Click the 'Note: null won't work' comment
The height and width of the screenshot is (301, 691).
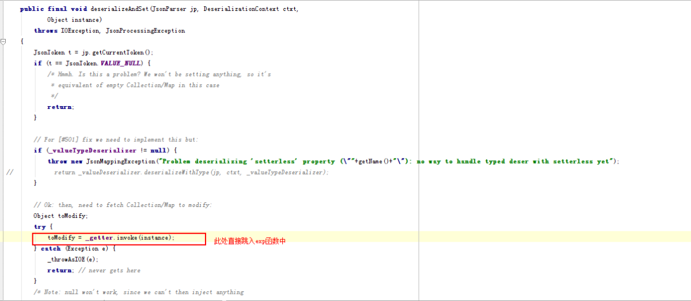point(139,292)
